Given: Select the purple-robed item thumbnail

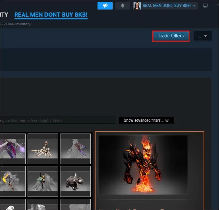Looking at the screenshot, I should (13, 149).
